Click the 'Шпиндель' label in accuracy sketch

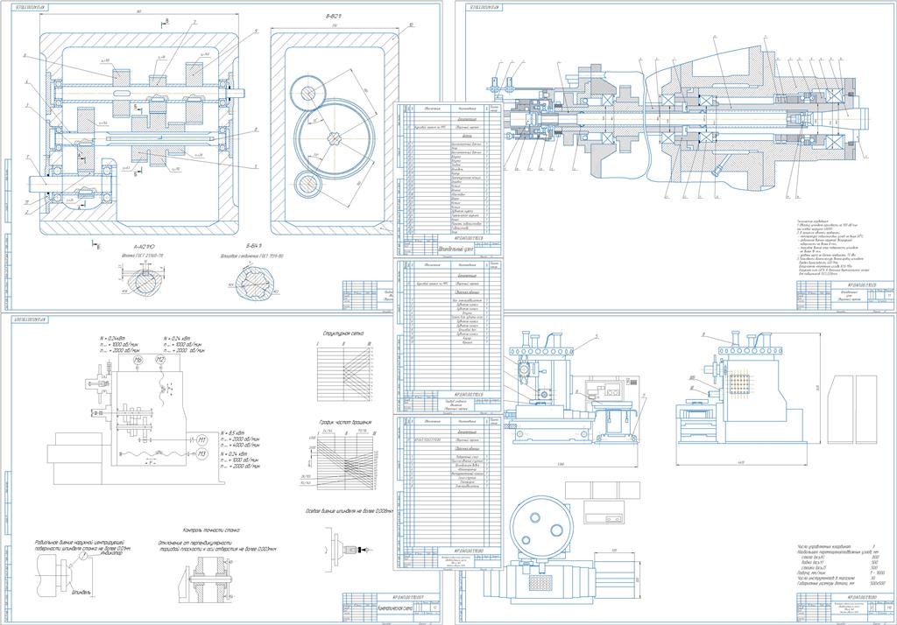(x=80, y=593)
